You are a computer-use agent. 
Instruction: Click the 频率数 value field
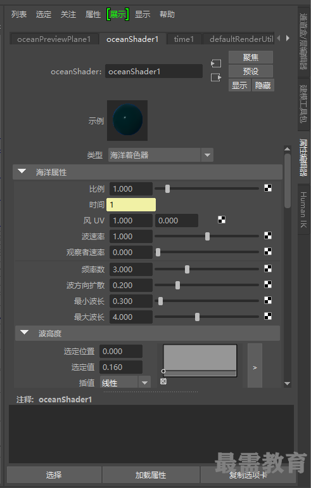(x=131, y=270)
